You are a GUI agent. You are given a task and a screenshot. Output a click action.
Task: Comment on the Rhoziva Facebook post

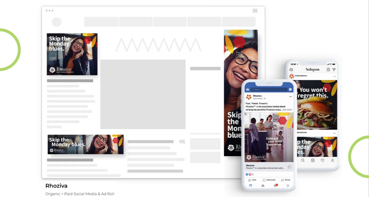coord(269,180)
